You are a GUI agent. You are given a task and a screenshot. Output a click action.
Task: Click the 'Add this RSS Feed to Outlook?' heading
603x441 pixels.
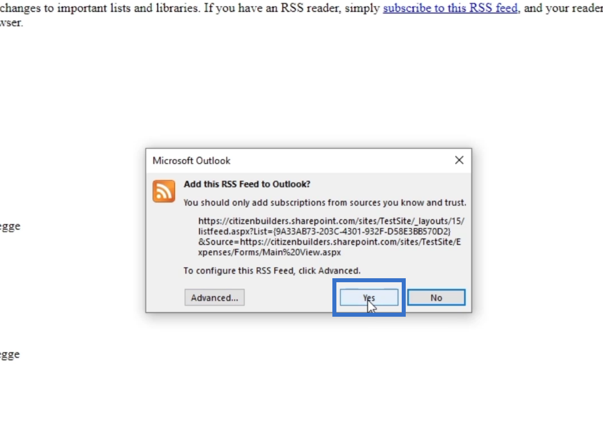coord(247,184)
